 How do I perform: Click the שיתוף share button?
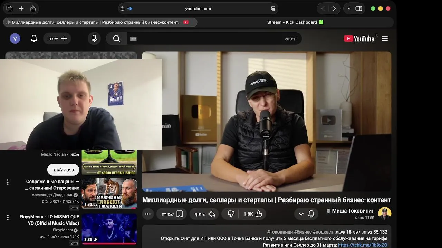(204, 214)
